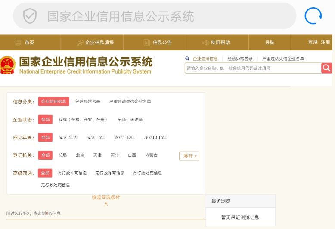Select the 内蒙古 registration authority
Screen dimensions: 335x229
151,155
